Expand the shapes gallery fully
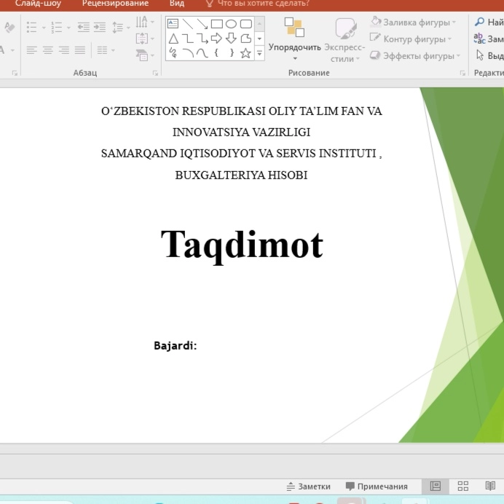The height and width of the screenshot is (504, 504). [260, 53]
